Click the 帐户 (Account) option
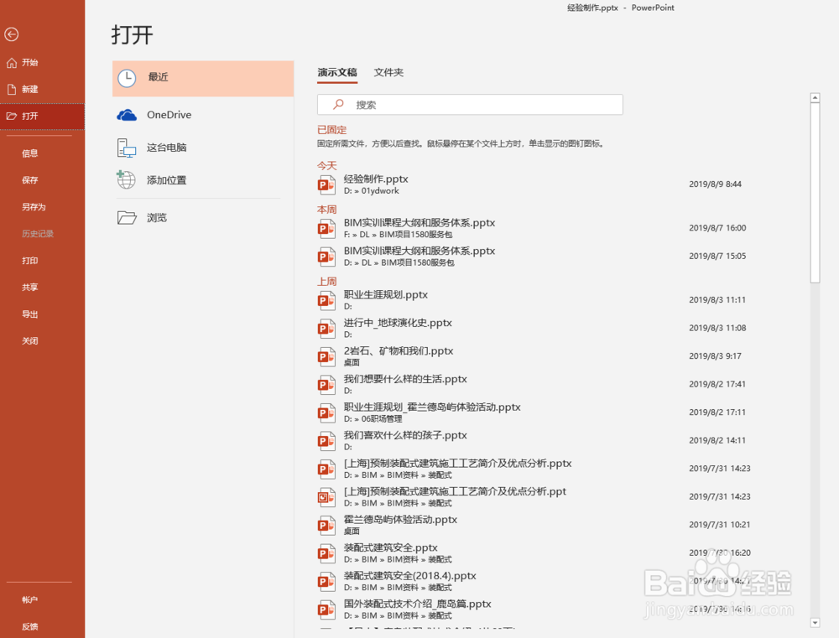This screenshot has width=839, height=638. point(29,599)
